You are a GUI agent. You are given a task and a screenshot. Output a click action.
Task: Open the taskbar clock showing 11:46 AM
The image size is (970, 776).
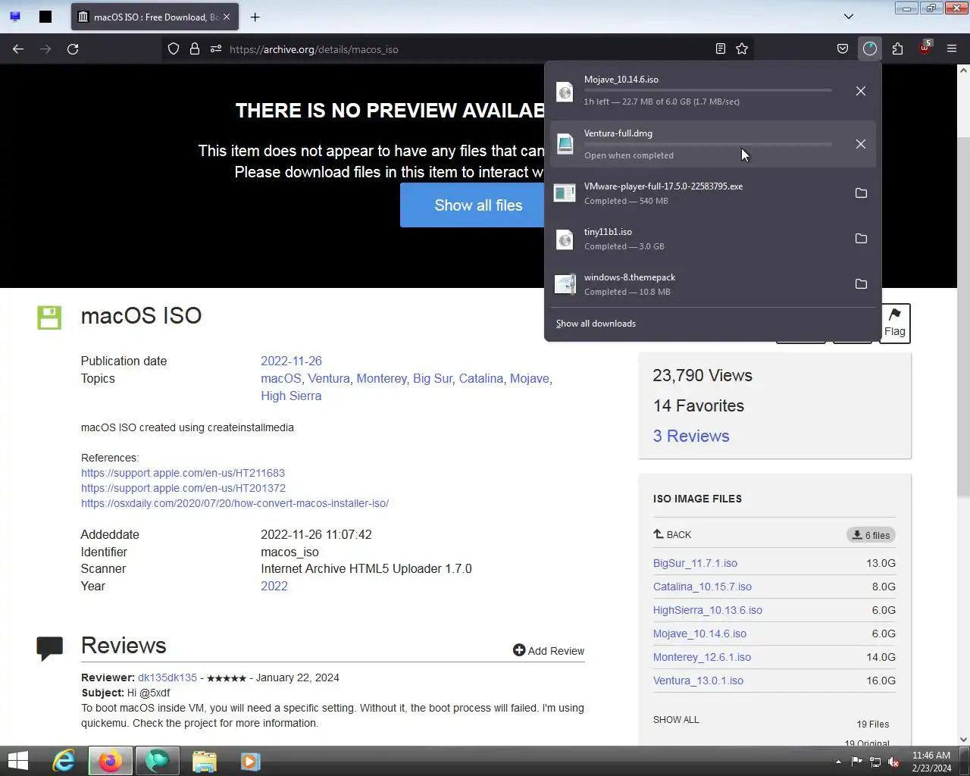click(931, 761)
